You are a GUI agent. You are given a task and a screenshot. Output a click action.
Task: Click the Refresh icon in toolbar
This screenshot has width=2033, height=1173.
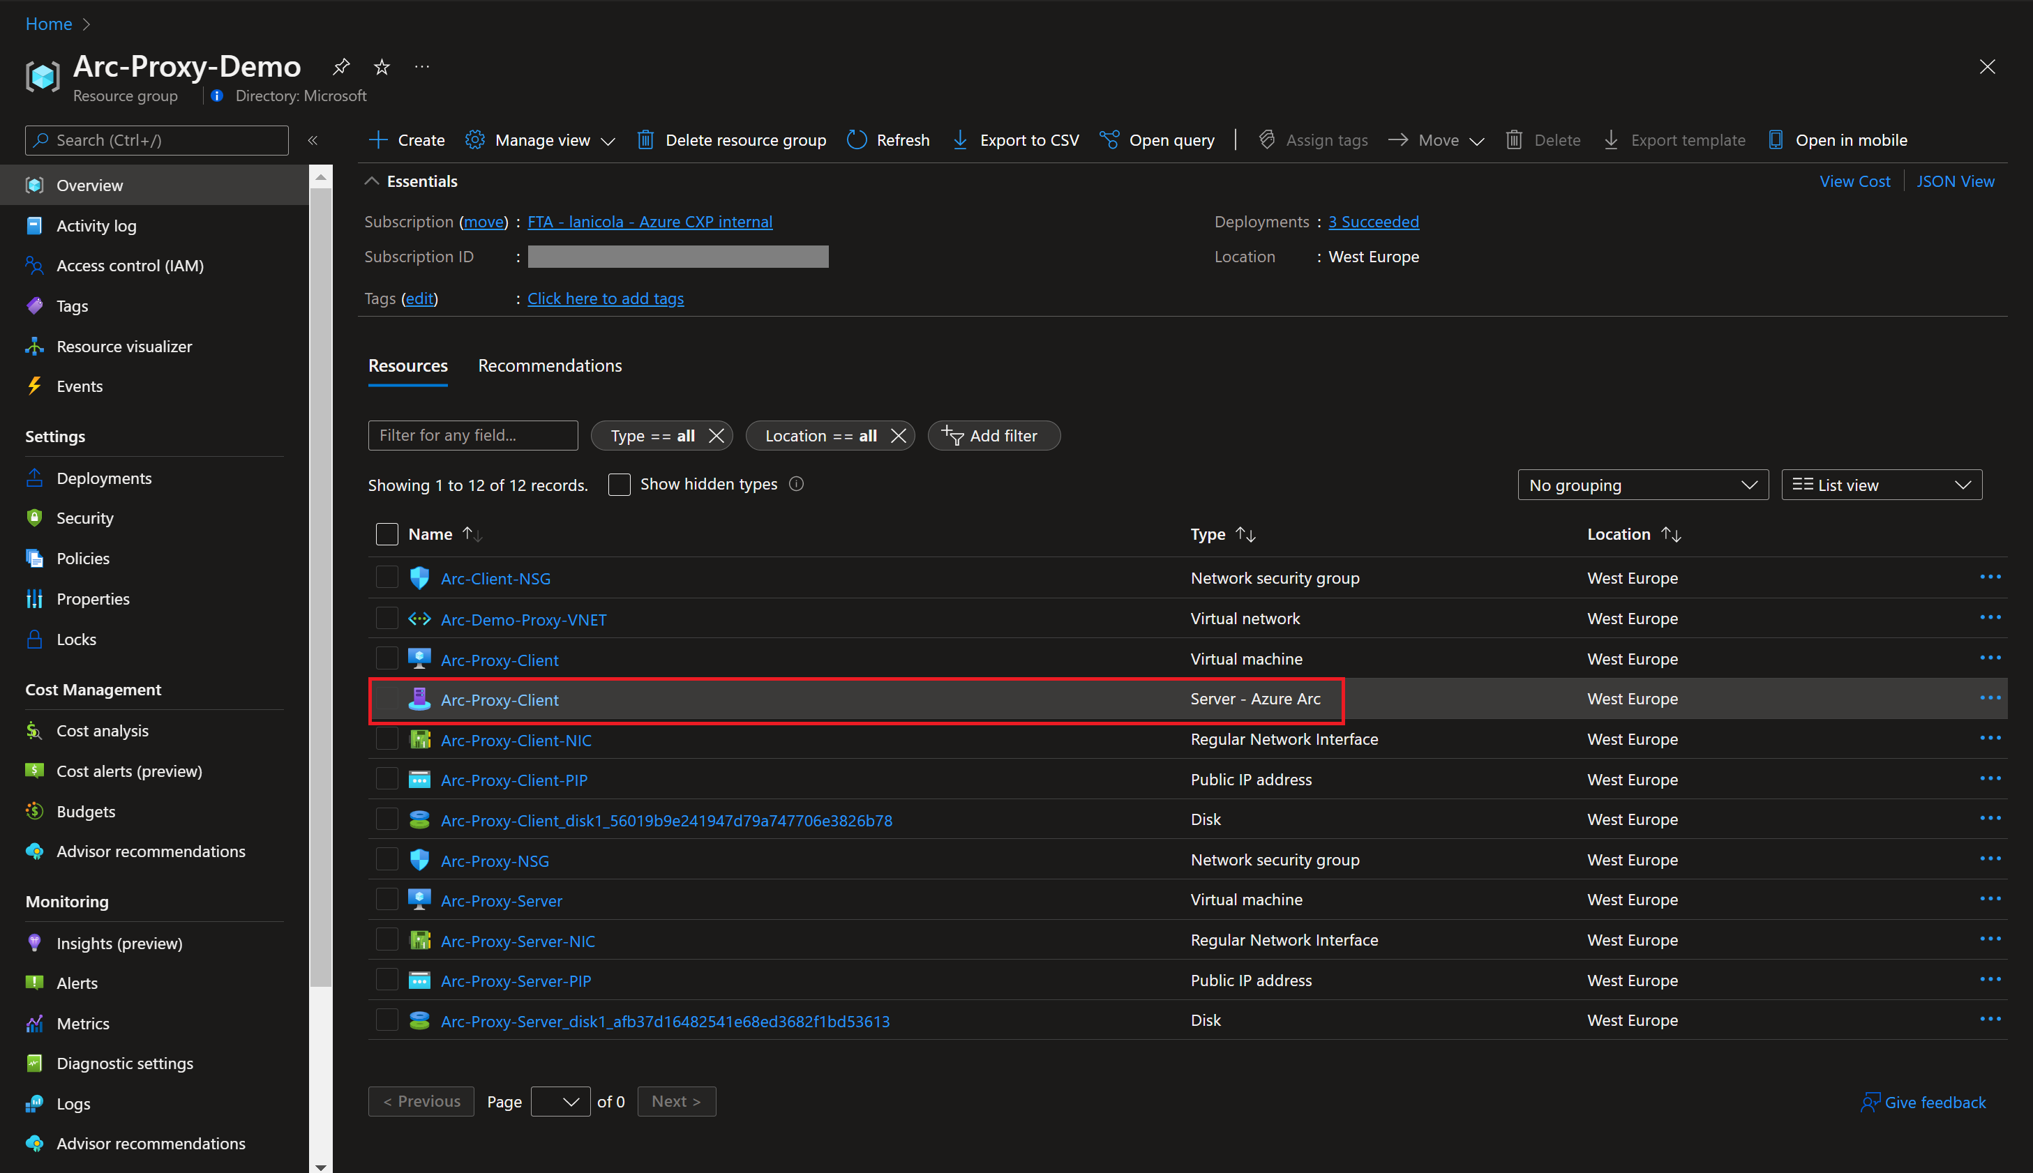point(857,140)
